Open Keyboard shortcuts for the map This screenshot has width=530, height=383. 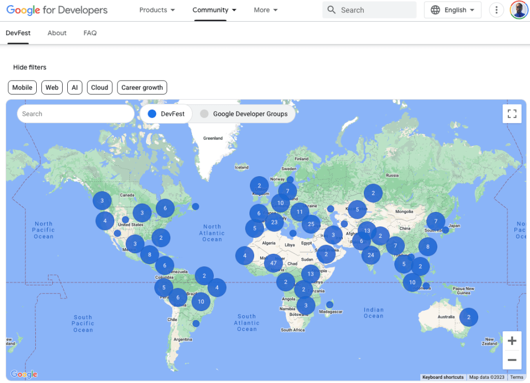pyautogui.click(x=443, y=377)
